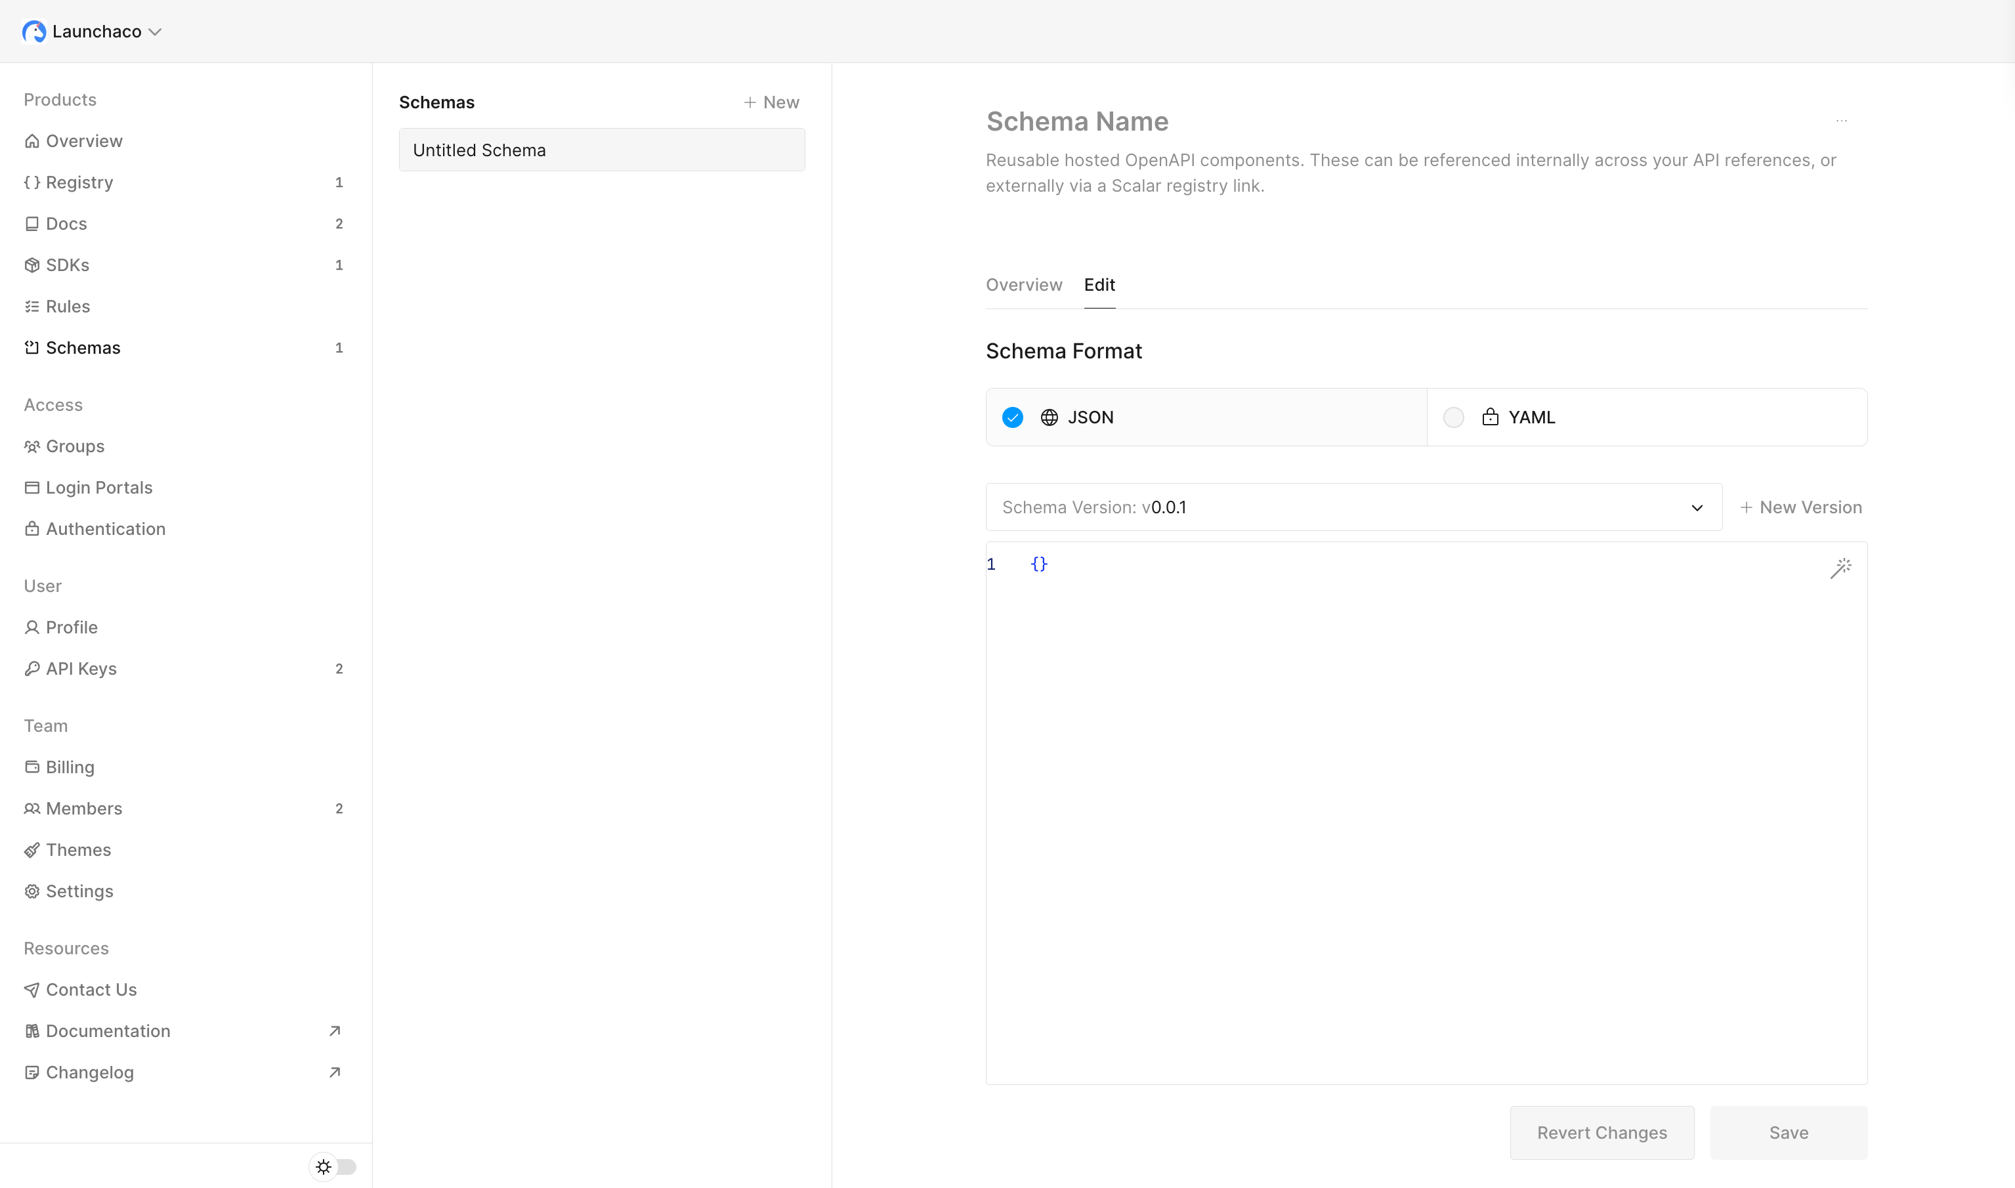Select the Docs icon in sidebar

(x=32, y=223)
